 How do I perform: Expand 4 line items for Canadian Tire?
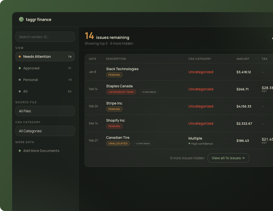coord(142,143)
